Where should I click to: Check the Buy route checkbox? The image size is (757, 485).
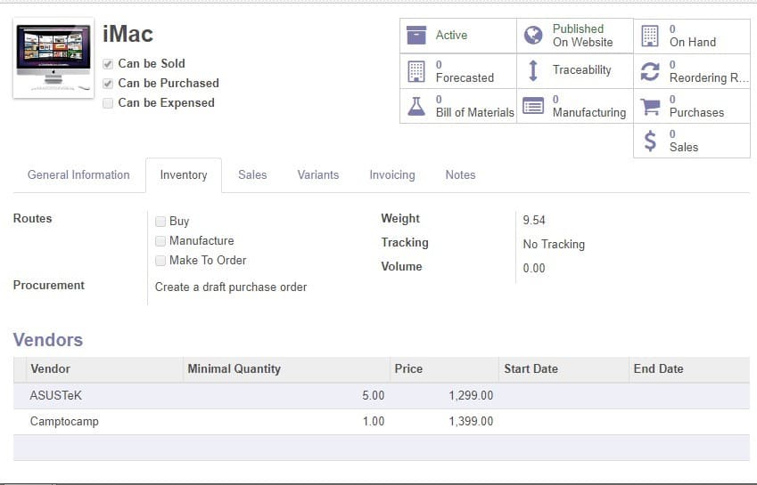coord(160,221)
